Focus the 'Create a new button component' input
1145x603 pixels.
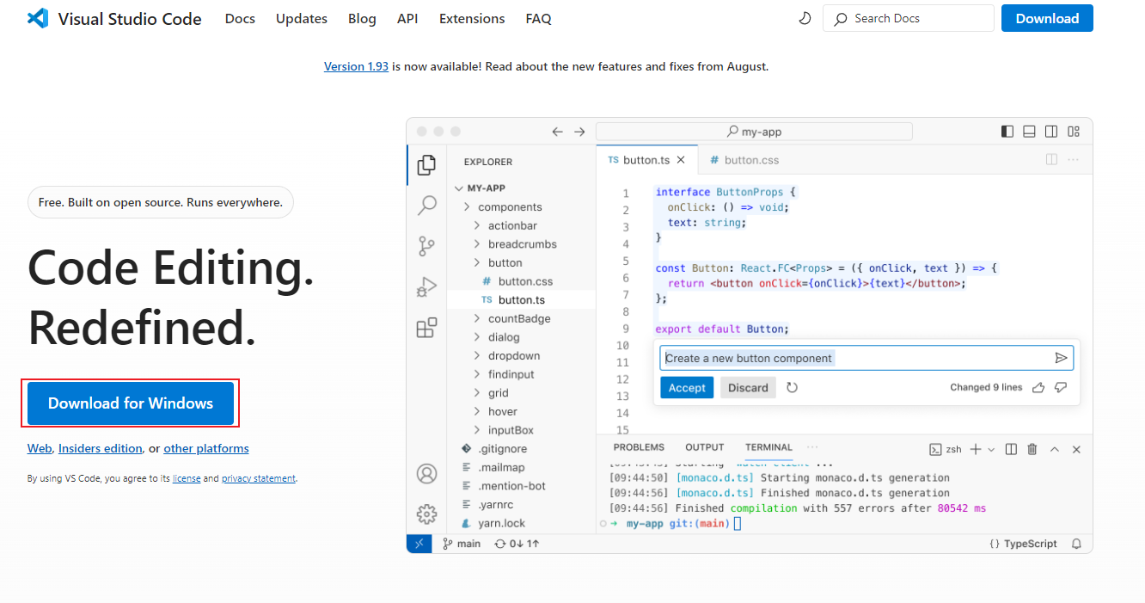[866, 358]
